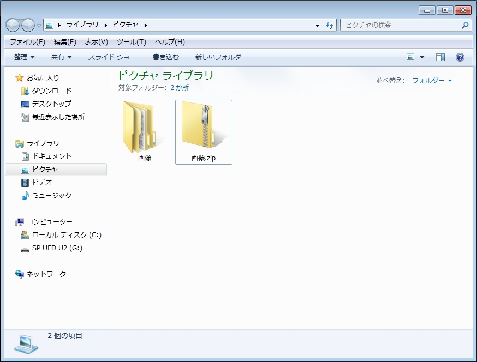Open the address bar history dropdown
477x362 pixels.
317,25
